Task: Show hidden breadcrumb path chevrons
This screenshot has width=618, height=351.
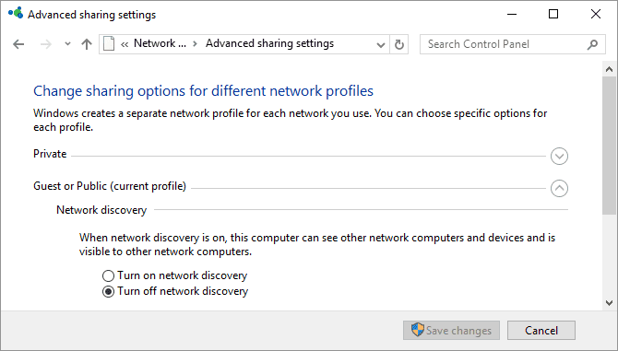Action: [x=125, y=44]
